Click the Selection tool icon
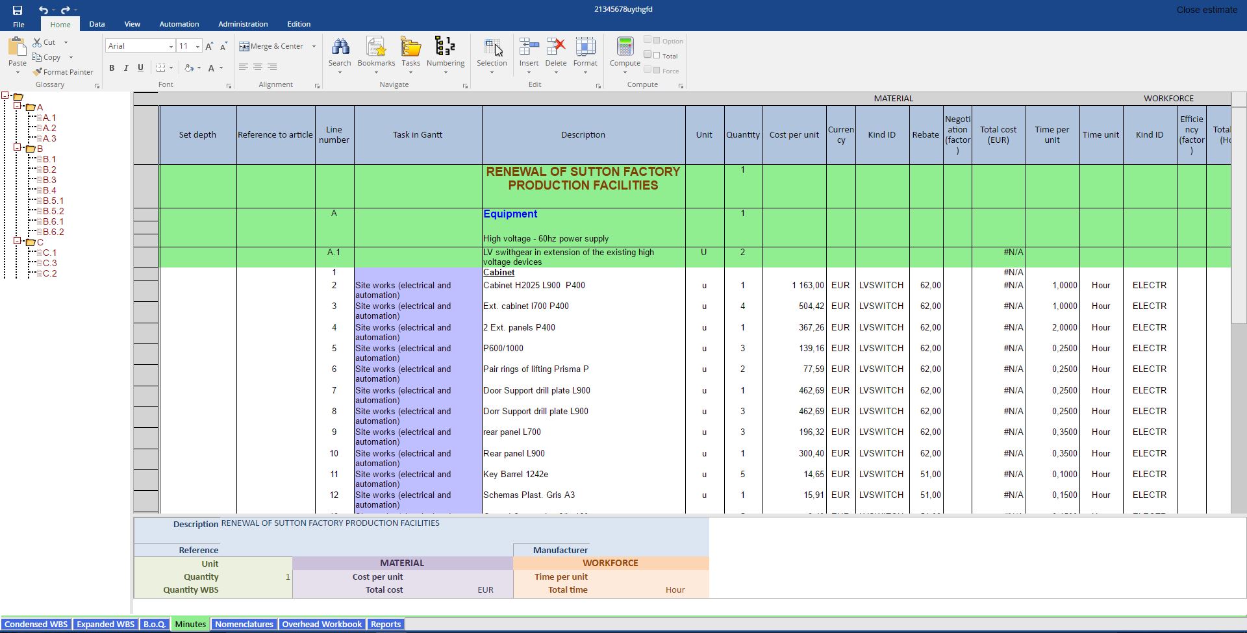Image resolution: width=1247 pixels, height=633 pixels. (492, 47)
